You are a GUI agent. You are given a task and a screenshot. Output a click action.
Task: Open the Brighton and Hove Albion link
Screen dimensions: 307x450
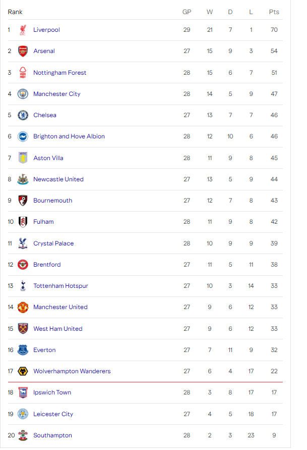(69, 136)
